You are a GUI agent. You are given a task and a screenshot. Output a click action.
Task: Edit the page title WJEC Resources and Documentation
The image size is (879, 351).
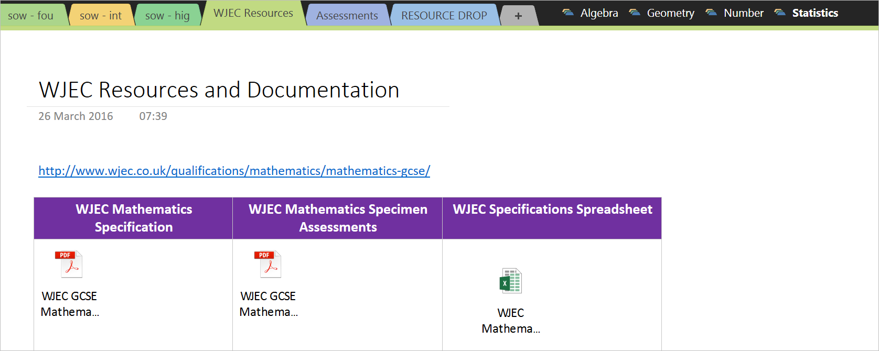click(x=219, y=90)
